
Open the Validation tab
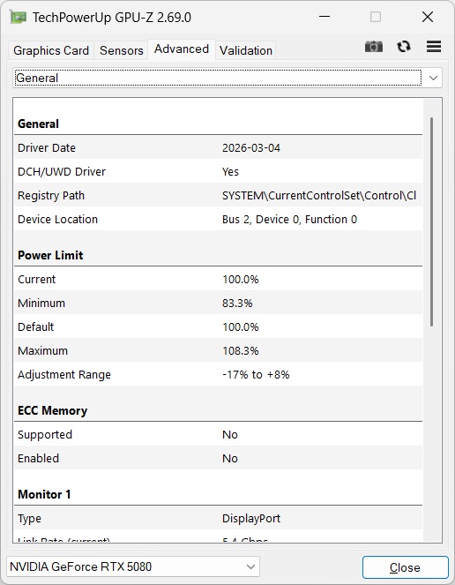coord(246,50)
